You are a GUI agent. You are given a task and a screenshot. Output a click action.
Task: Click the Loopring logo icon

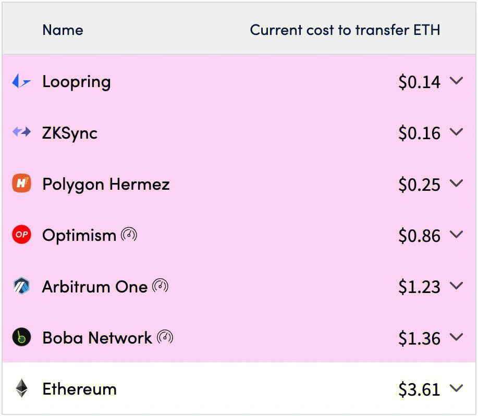click(21, 81)
